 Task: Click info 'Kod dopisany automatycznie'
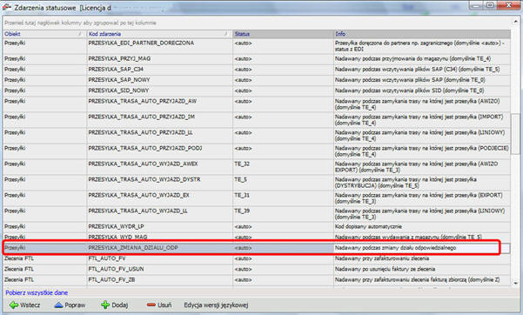pos(368,227)
